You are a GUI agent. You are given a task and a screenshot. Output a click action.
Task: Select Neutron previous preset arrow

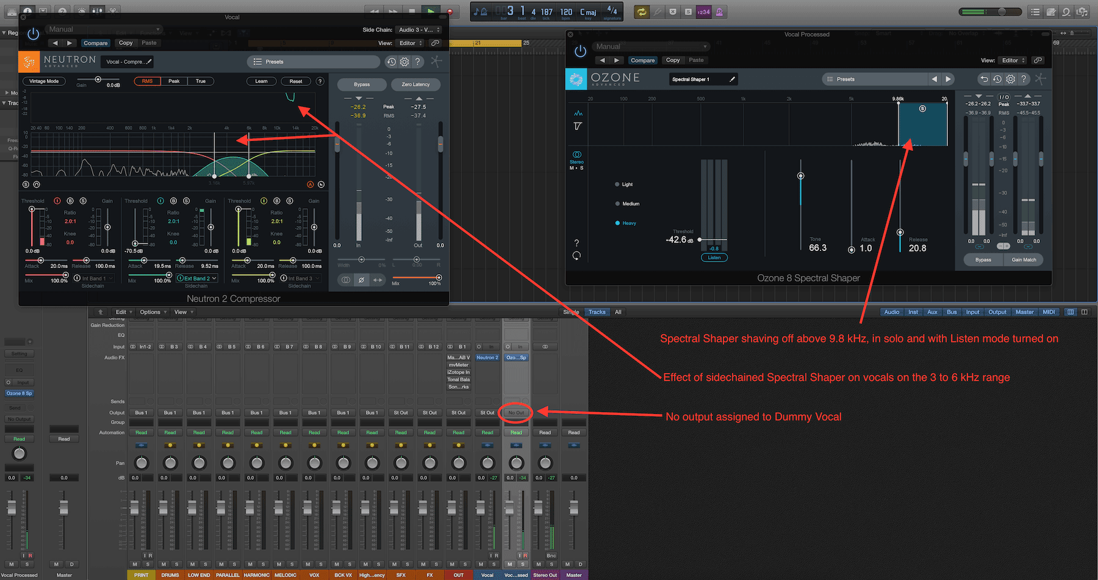tap(55, 43)
